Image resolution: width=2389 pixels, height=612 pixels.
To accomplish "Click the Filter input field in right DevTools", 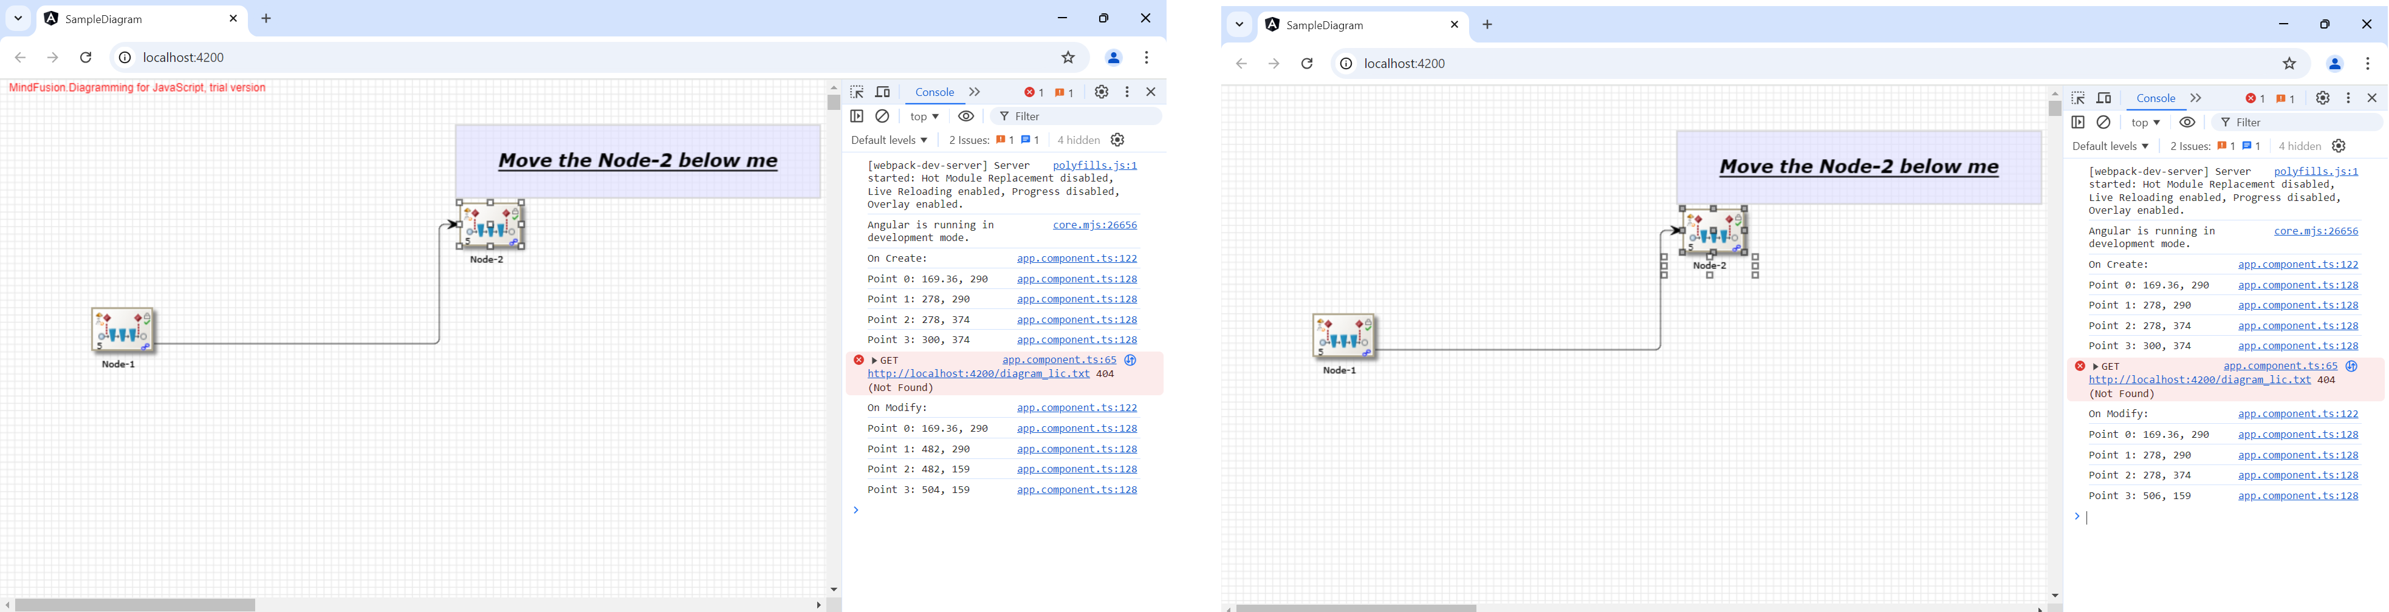I will point(2300,123).
